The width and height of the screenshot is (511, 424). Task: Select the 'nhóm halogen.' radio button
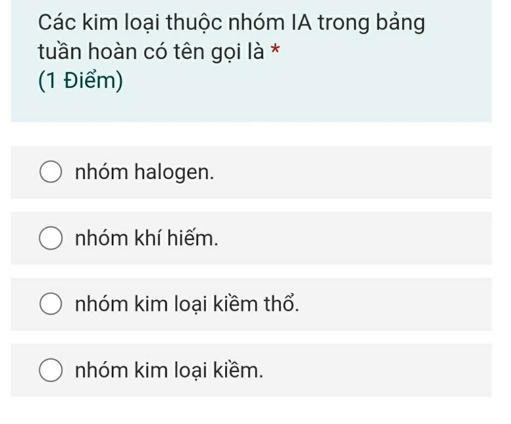click(x=50, y=172)
